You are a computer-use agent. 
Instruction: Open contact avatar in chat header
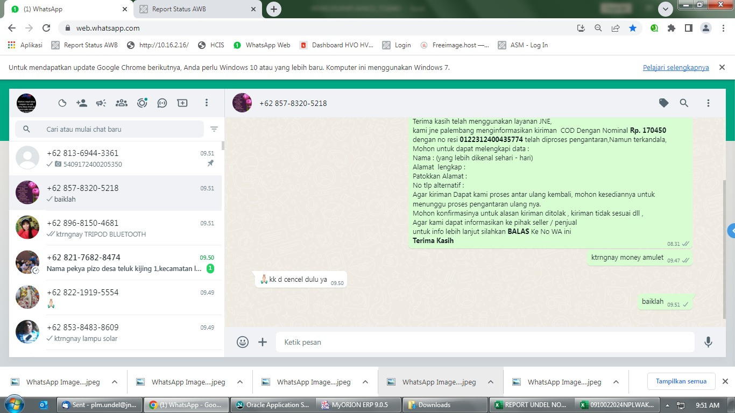point(242,103)
